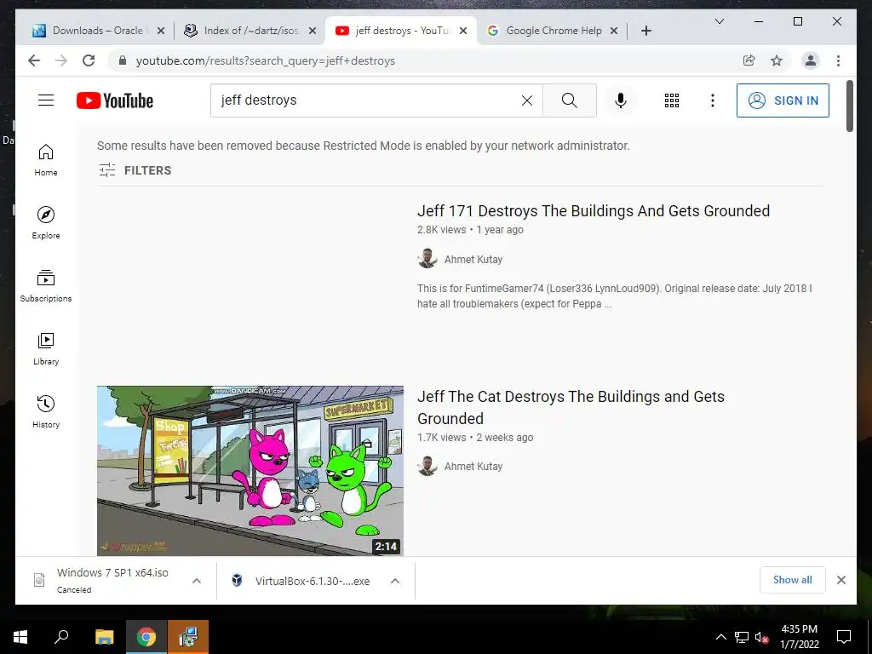Open the Chrome profile avatar

click(x=811, y=60)
